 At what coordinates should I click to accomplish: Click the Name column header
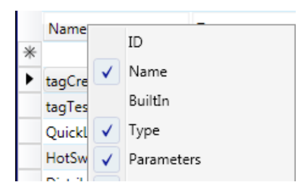[x=66, y=27]
